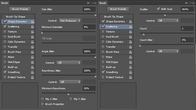Select Brush Tip Shape in left panel
Screen dimensions: 196x110
[16, 17]
